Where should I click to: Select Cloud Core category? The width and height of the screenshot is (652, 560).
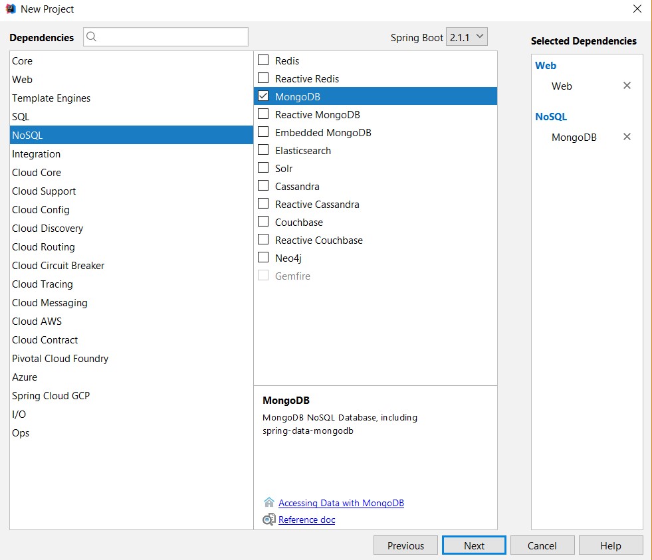coord(132,173)
